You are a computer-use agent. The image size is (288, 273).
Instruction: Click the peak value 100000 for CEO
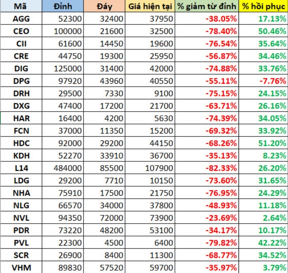click(x=63, y=31)
